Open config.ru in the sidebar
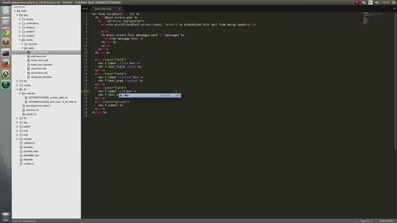This screenshot has width=397, height=223. [x=29, y=164]
